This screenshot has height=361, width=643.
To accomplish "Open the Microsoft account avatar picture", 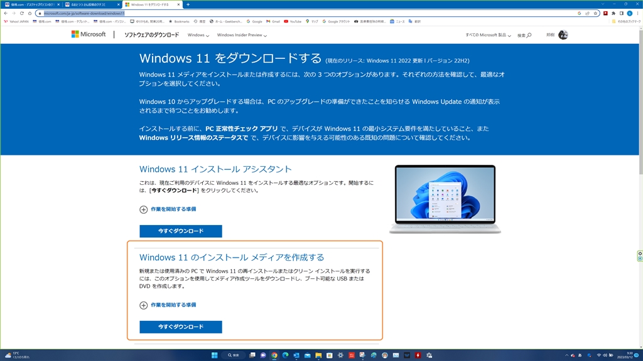I will (x=563, y=35).
